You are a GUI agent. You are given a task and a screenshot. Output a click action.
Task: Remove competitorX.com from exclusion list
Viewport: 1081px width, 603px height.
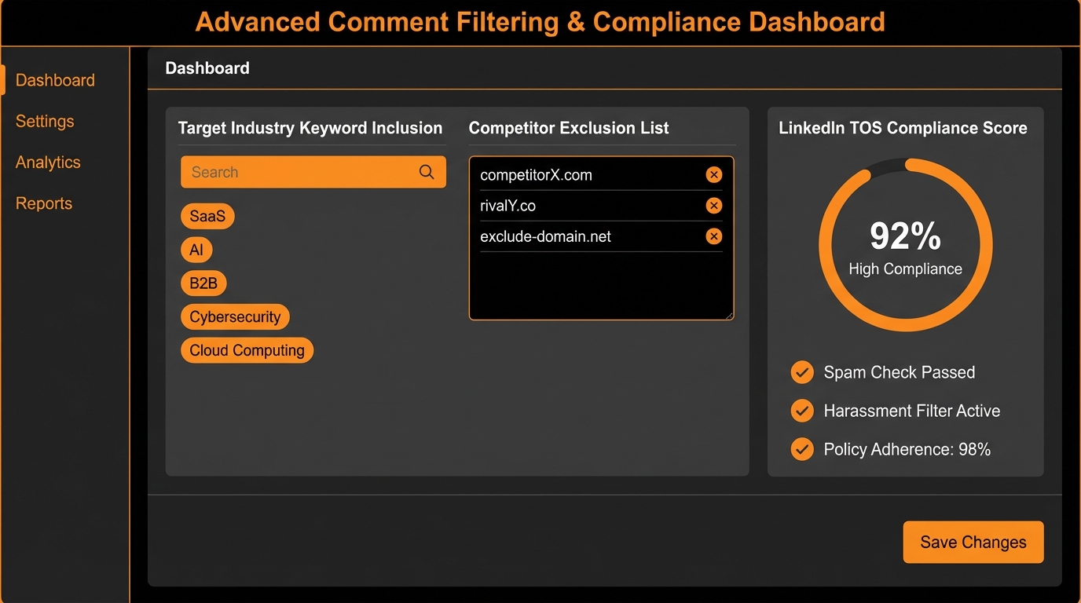coord(713,175)
